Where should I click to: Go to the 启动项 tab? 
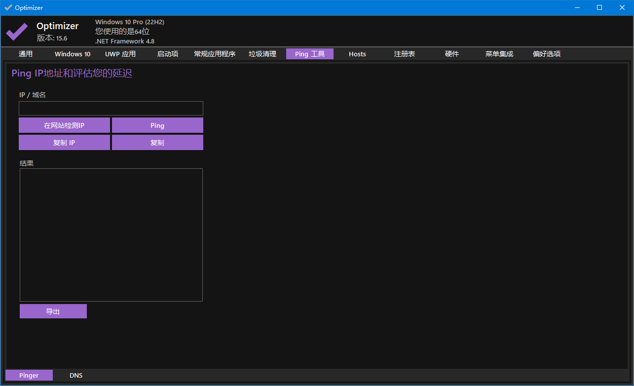(x=168, y=54)
